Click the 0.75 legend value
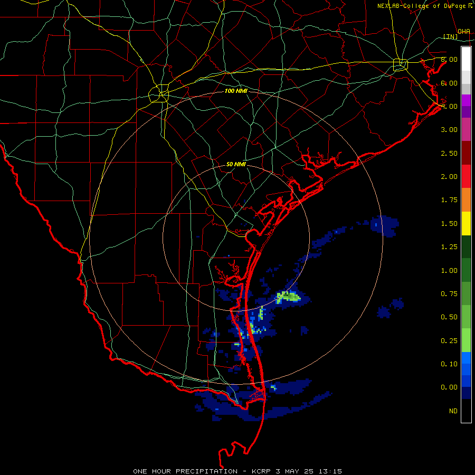The image size is (475, 475). click(449, 294)
